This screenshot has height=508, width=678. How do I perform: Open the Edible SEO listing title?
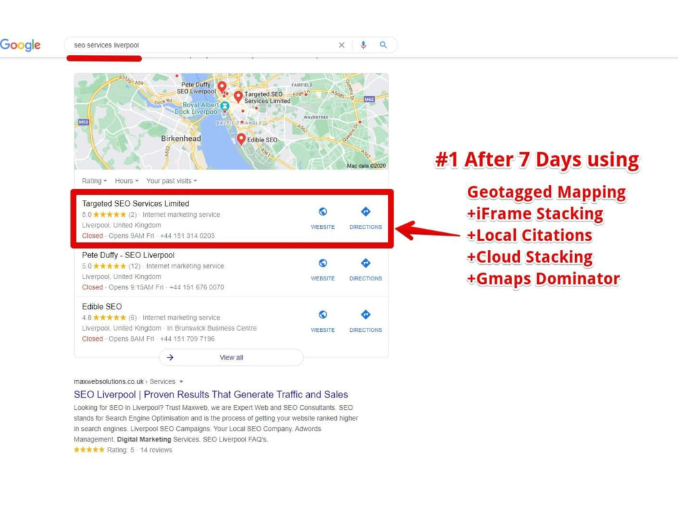(x=102, y=307)
